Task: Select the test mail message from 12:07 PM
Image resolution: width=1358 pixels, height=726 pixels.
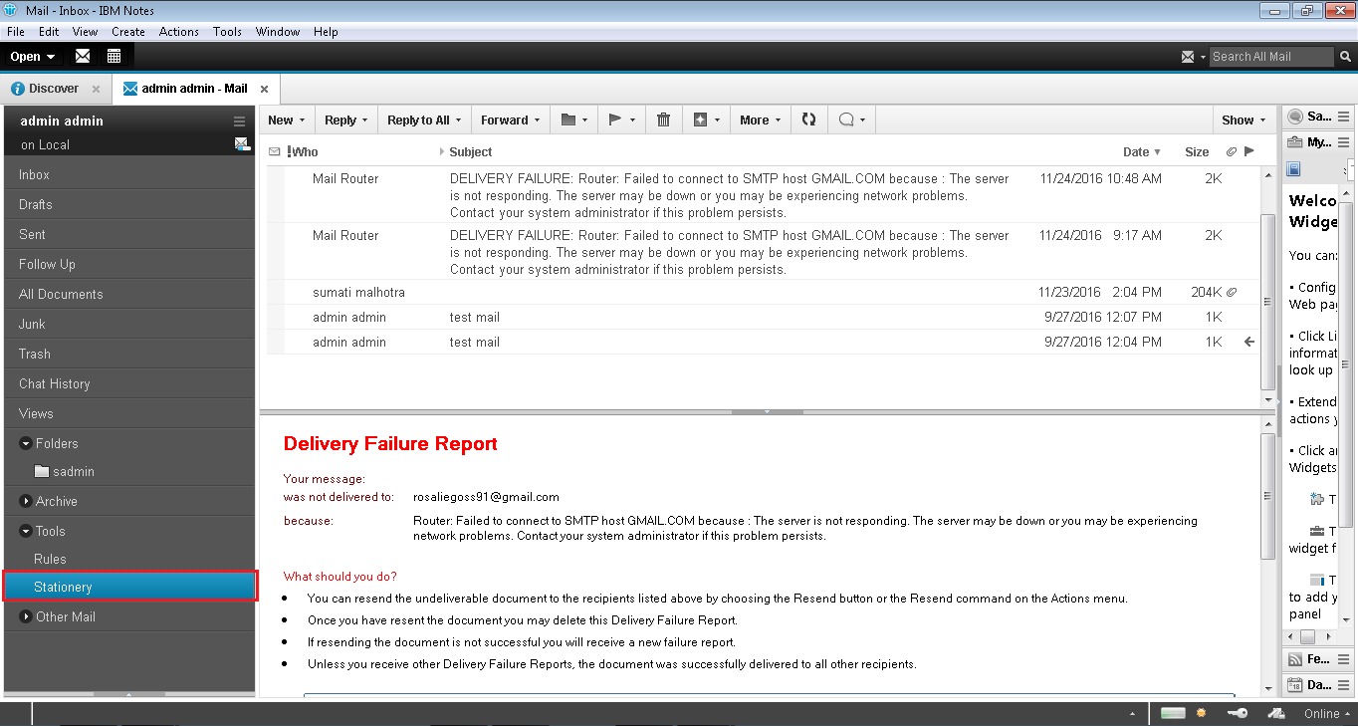Action: [763, 317]
